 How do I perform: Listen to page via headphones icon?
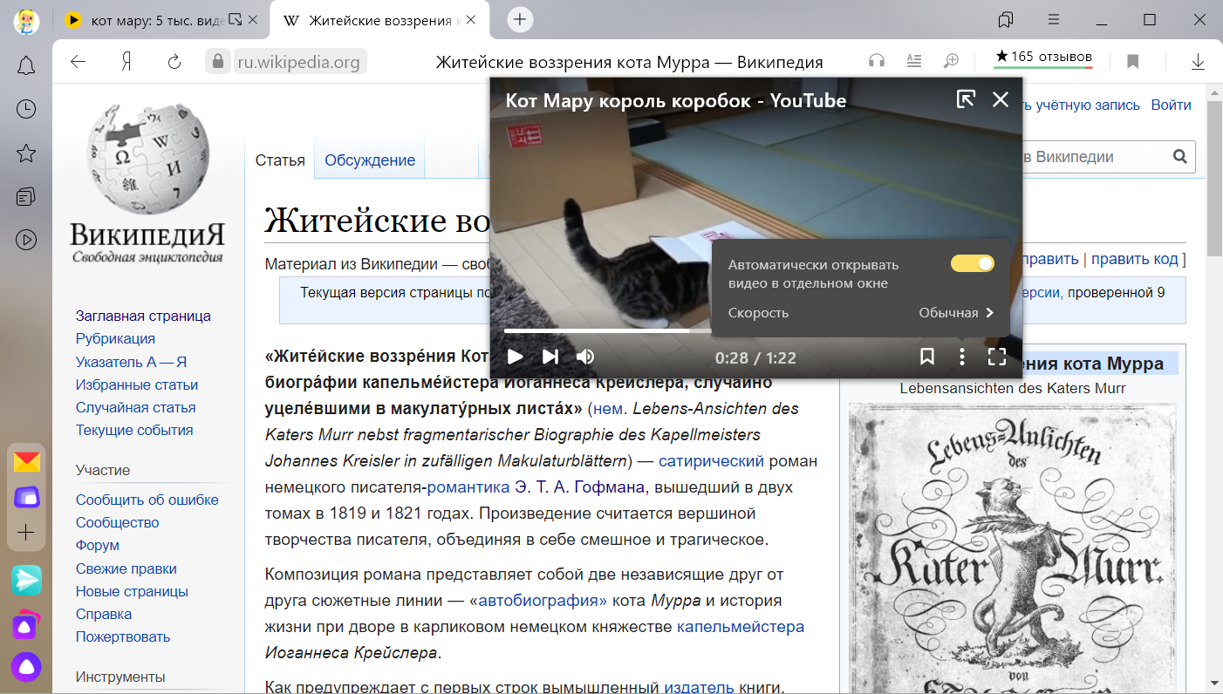877,61
